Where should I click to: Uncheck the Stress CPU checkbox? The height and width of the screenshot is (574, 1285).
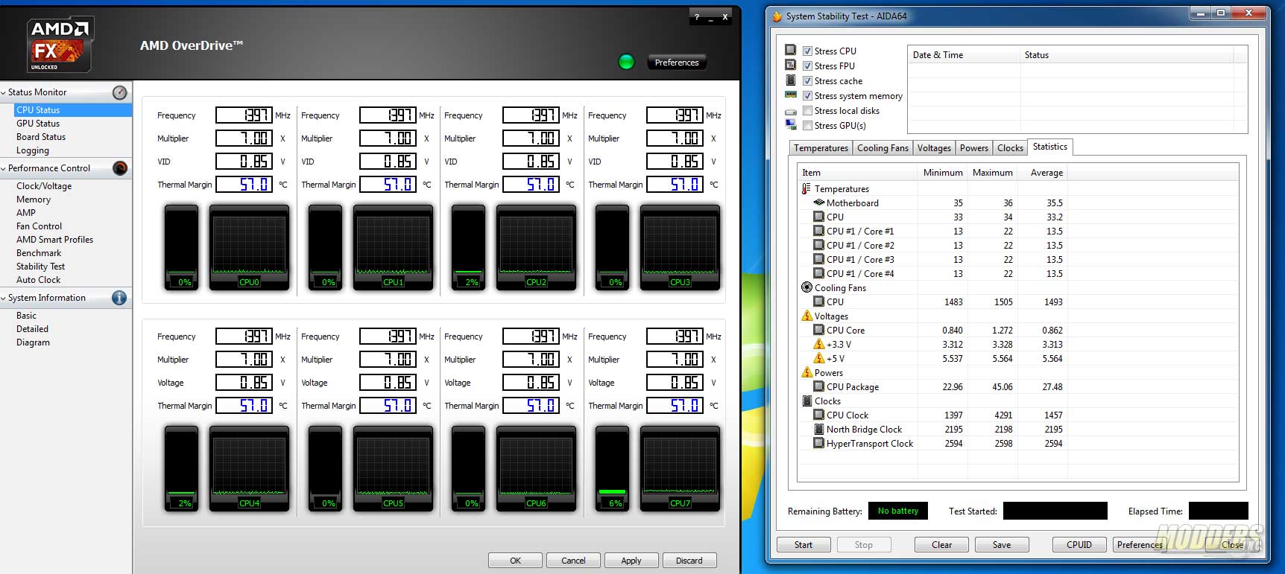pos(807,51)
